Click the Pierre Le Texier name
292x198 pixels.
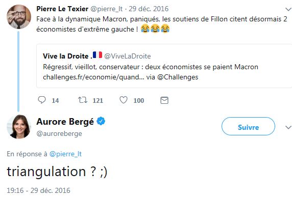pyautogui.click(x=62, y=9)
